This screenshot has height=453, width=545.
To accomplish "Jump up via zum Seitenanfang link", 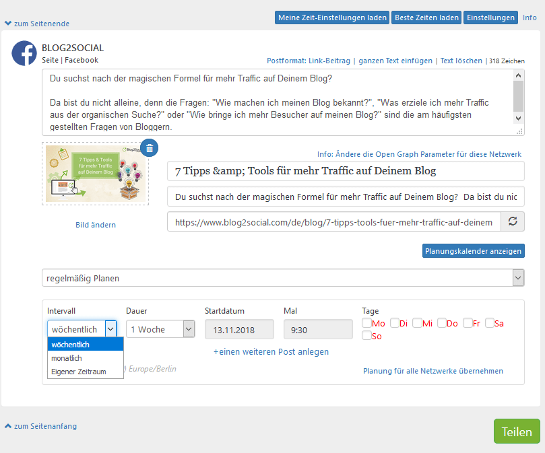I will click(x=45, y=426).
